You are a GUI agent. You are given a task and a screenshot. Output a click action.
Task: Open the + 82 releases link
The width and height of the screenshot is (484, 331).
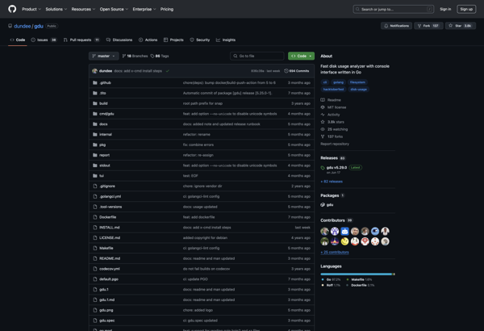pyautogui.click(x=332, y=182)
